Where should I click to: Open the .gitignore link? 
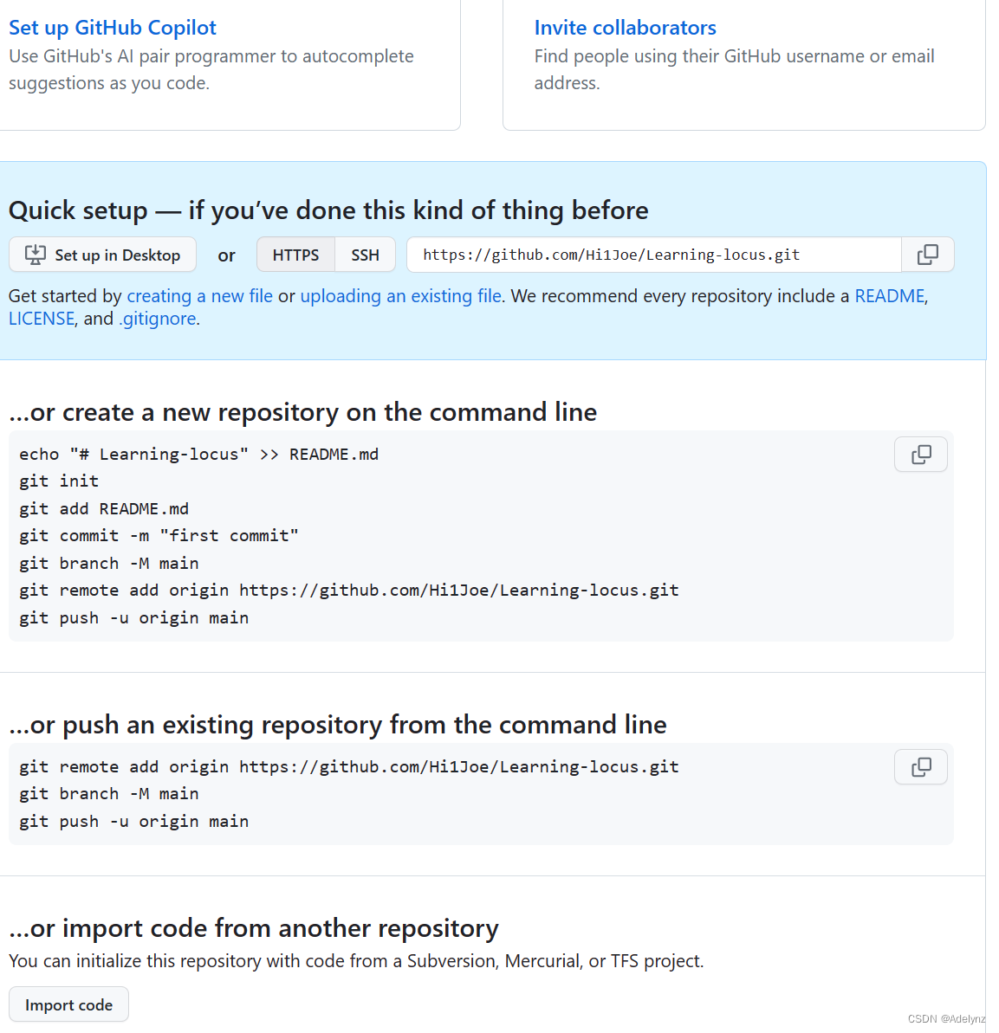coord(157,319)
